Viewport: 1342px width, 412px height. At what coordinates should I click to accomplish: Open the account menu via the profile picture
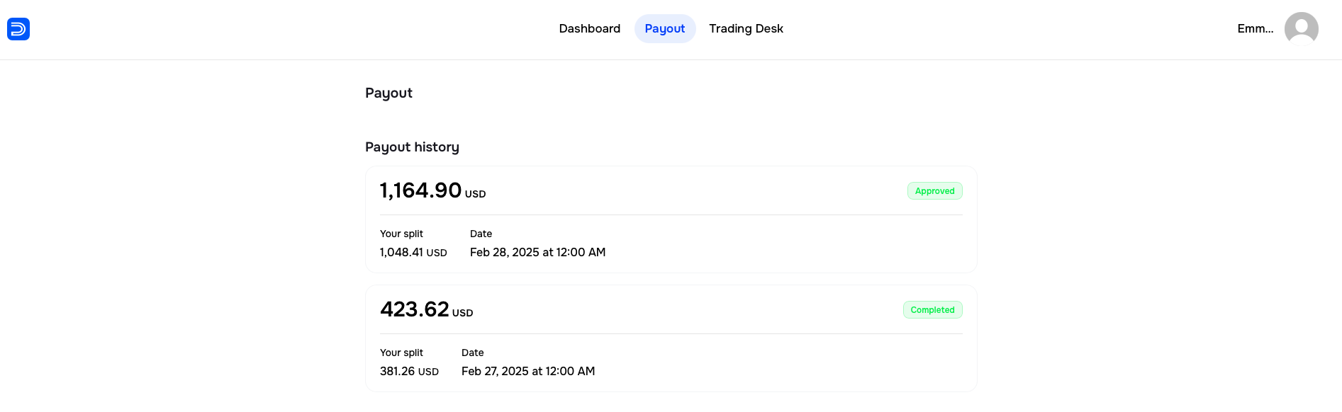(1301, 29)
